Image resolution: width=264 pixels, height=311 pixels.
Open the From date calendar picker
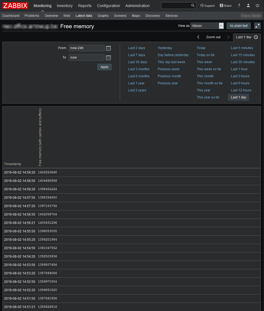(108, 48)
